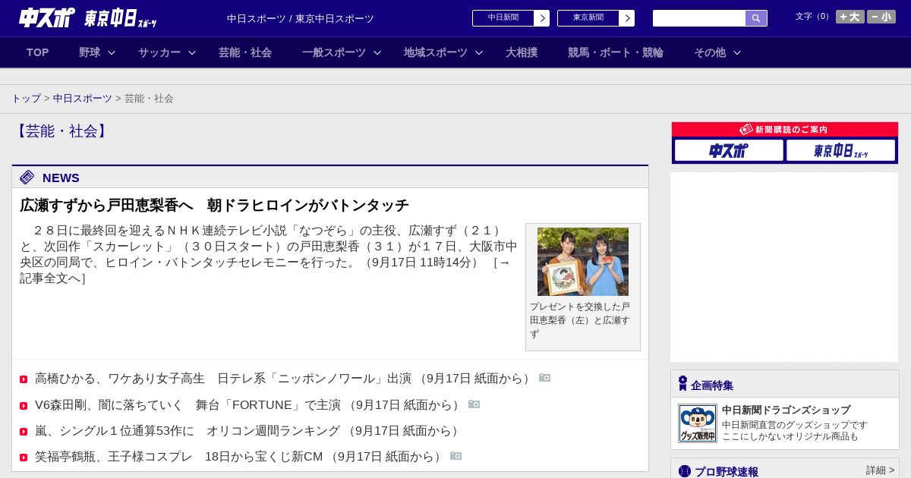Click the bullet icon before 笑福亭鶴瓶 headline
Screen dimensions: 911x478
click(24, 458)
